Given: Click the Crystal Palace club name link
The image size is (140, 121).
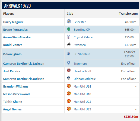Looking at the screenshot, I should click(83, 37).
